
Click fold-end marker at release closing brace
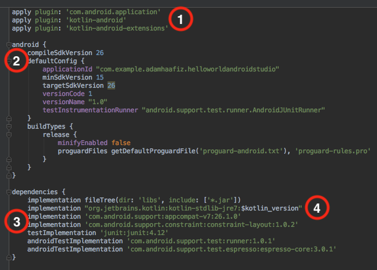coord(9,159)
